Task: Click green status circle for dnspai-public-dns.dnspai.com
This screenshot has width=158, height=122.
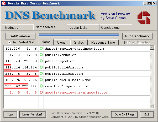Action: click(41, 48)
